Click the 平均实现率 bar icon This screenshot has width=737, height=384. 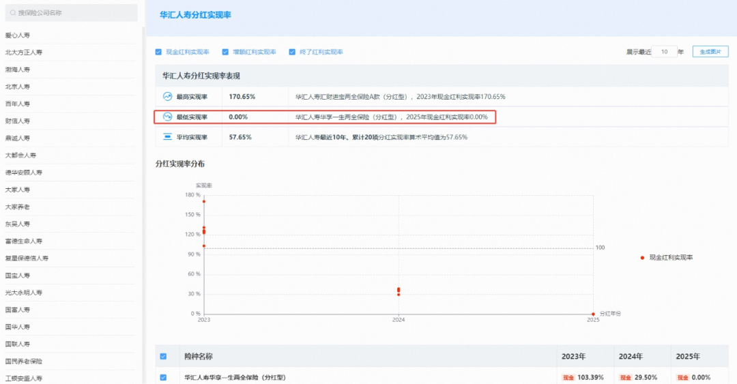tap(167, 137)
